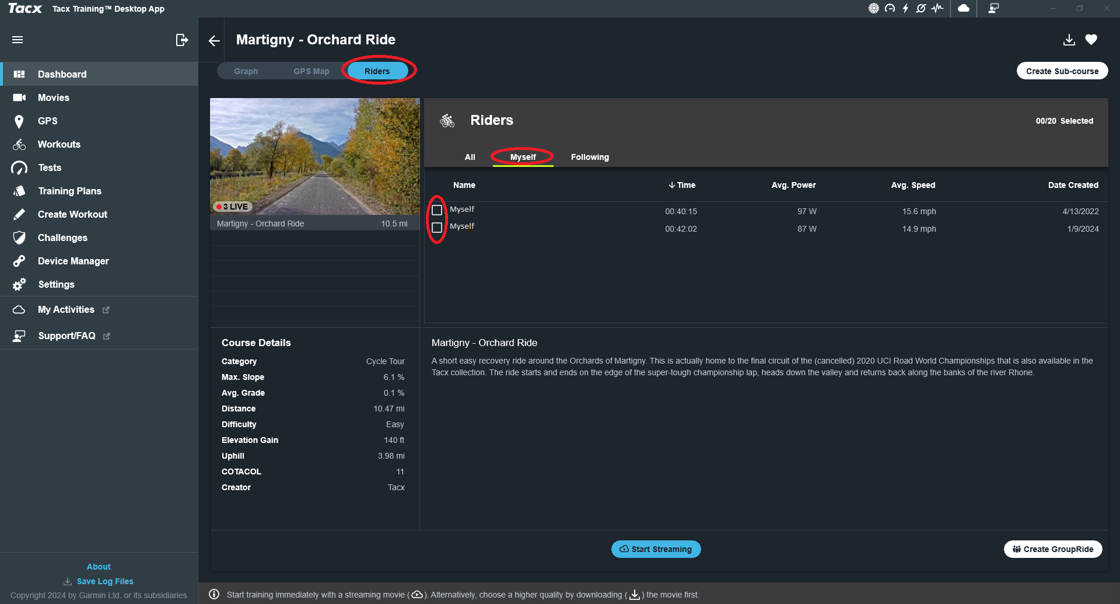Screen dimensions: 1120x604
Task: Click the speedometer sensor status icon
Action: pos(890,8)
